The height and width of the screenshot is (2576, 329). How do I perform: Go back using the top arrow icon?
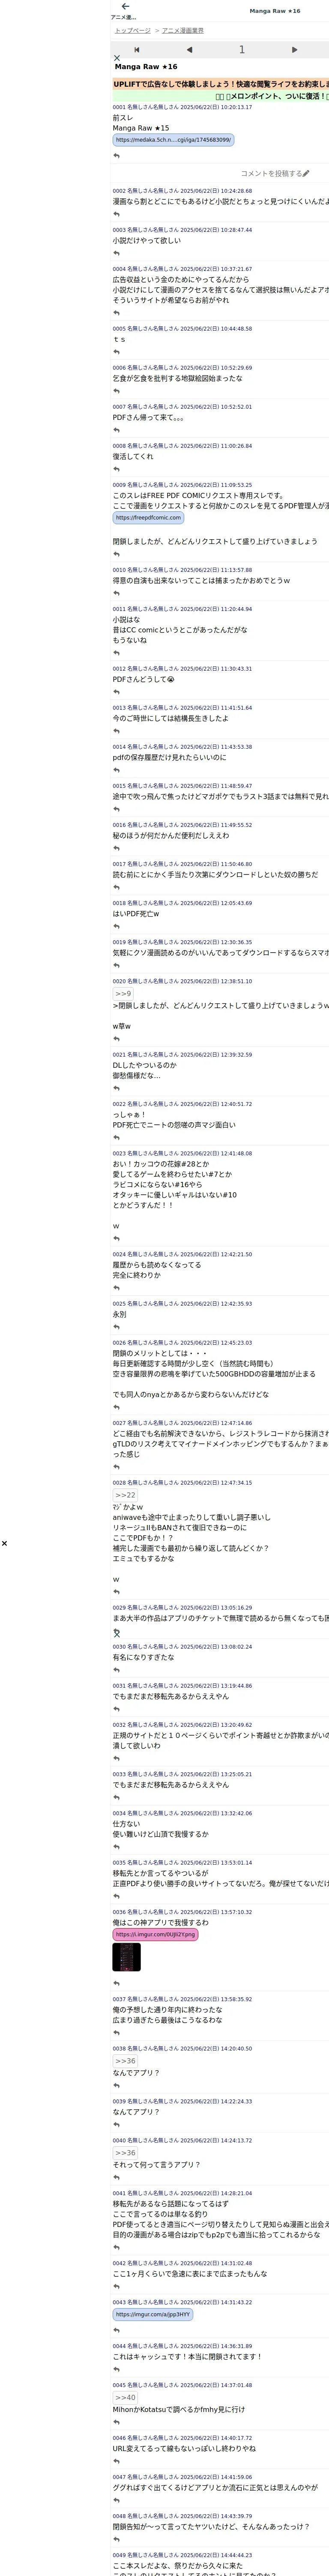[125, 6]
